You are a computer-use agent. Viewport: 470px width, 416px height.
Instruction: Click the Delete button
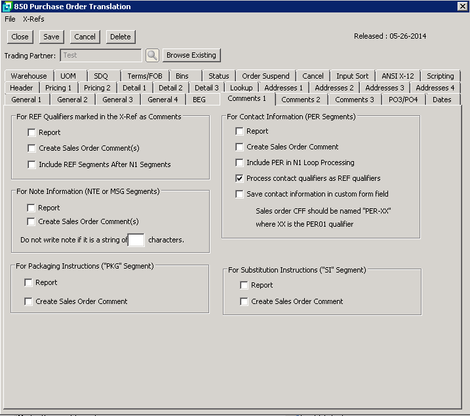(x=120, y=37)
